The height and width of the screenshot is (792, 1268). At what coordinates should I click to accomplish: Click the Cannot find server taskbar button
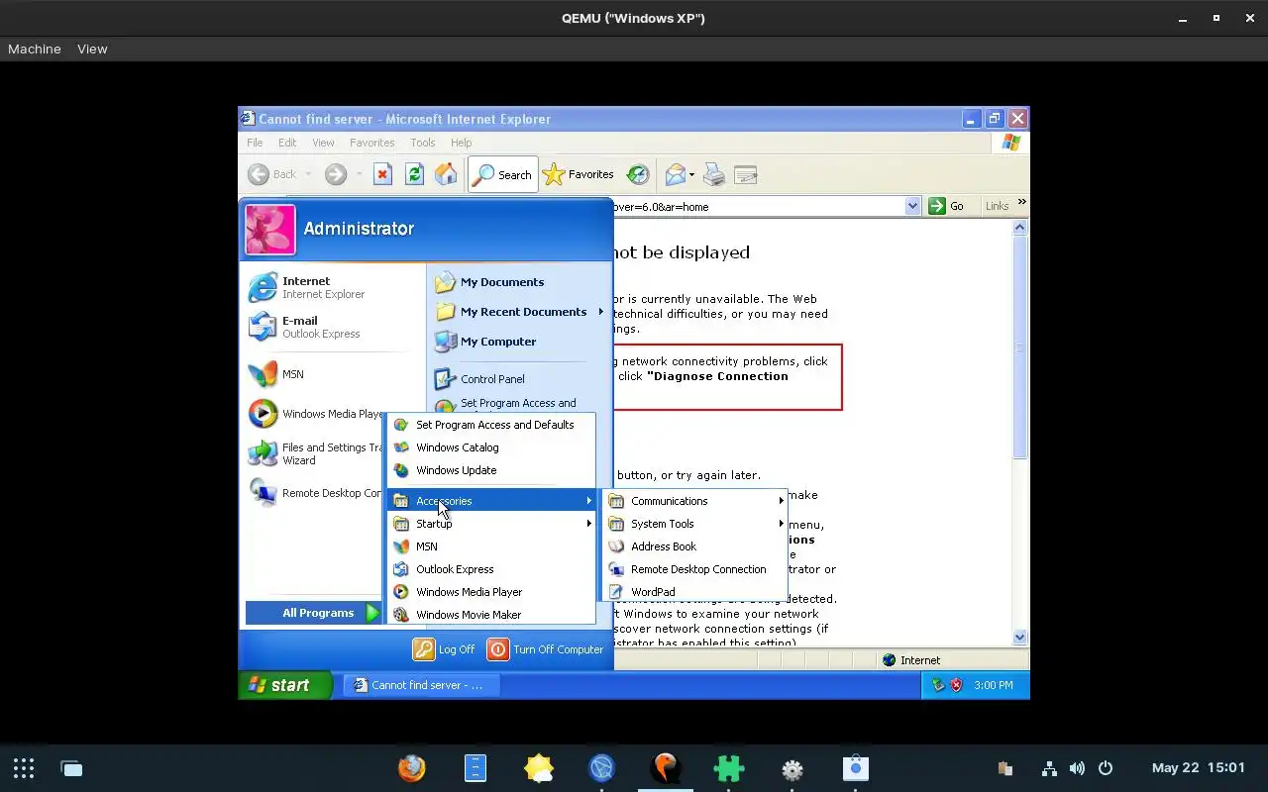420,685
